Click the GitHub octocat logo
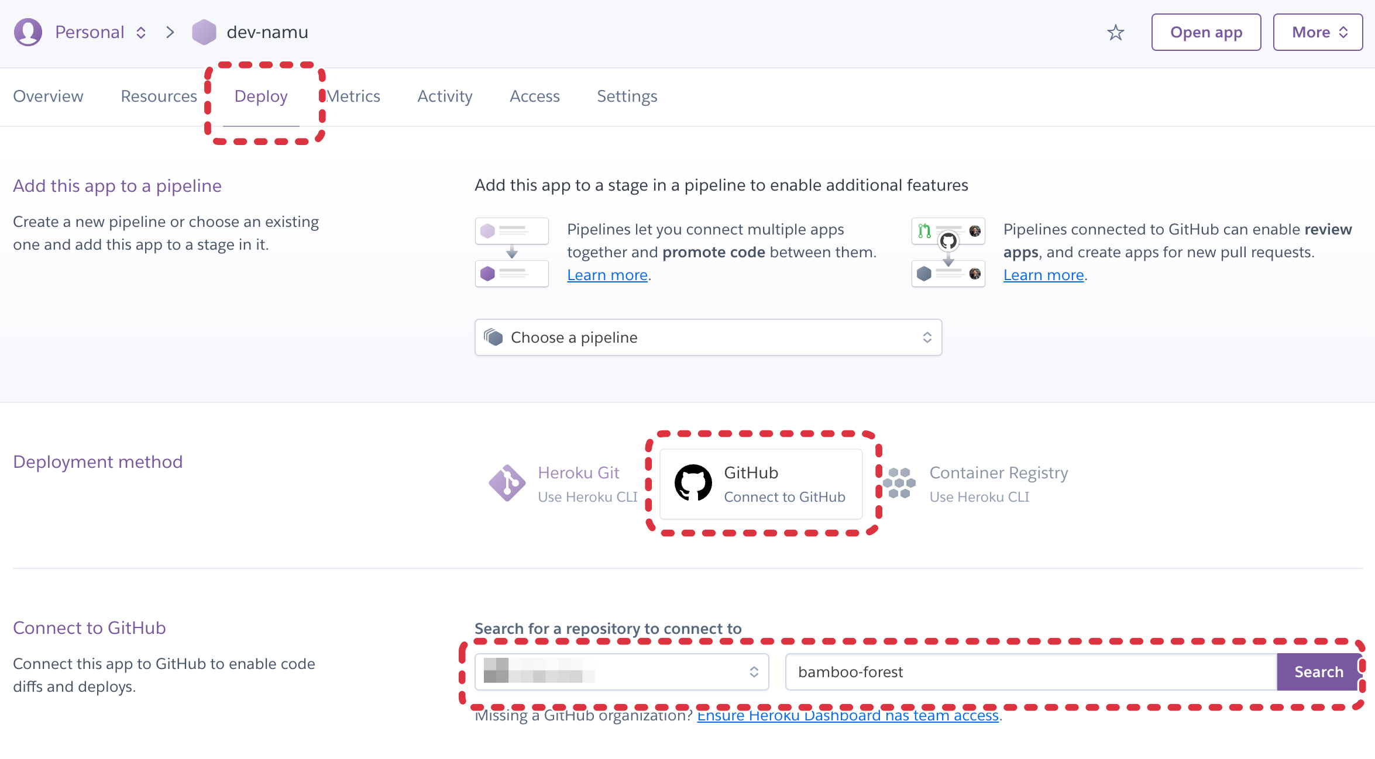Screen dimensions: 1375x759 tap(693, 483)
